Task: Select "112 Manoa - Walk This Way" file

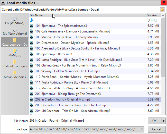Action: (72, 88)
